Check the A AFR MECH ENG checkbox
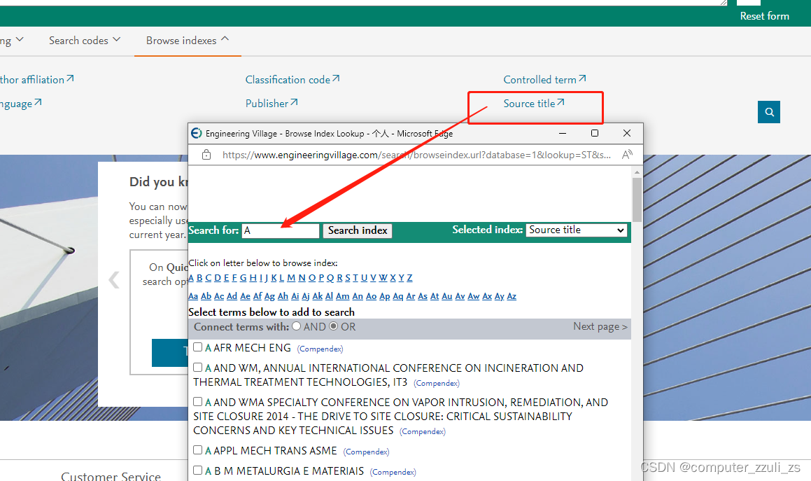The height and width of the screenshot is (481, 811). pyautogui.click(x=197, y=347)
